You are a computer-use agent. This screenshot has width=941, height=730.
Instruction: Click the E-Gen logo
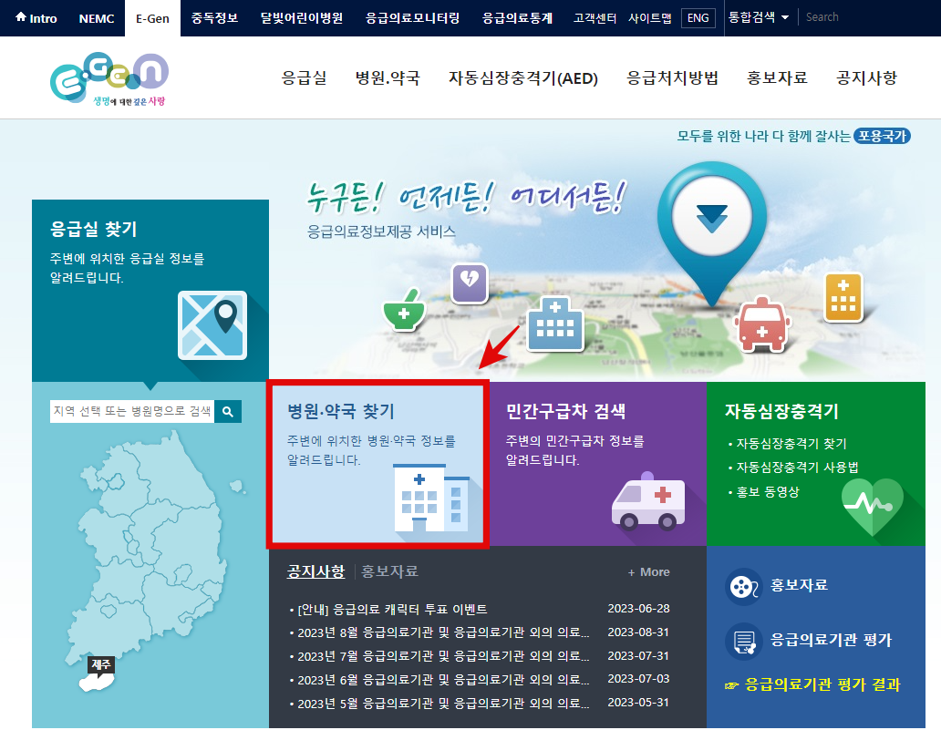pyautogui.click(x=109, y=77)
